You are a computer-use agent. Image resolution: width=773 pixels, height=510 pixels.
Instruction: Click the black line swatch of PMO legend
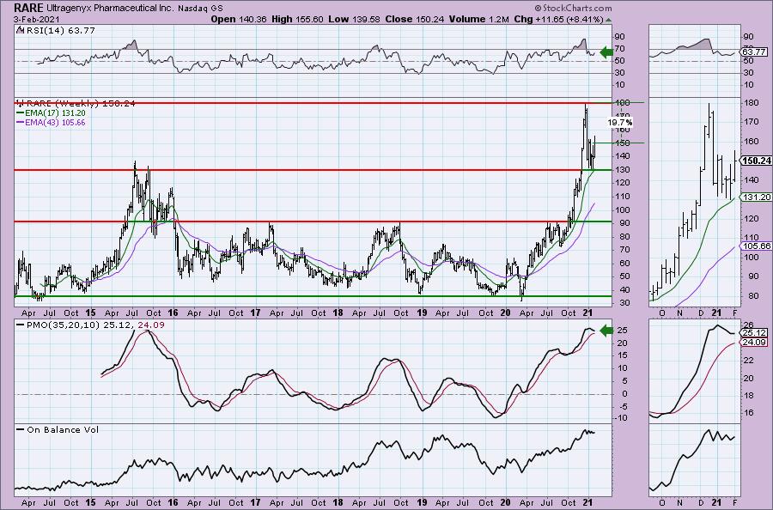click(21, 325)
